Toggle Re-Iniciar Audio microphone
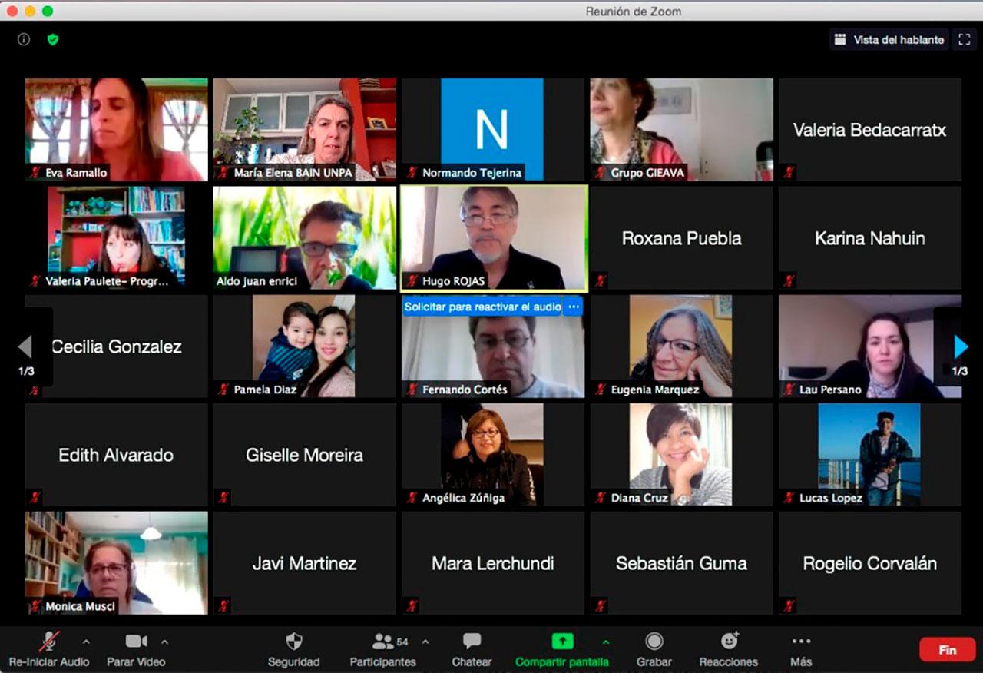983x673 pixels. (49, 642)
